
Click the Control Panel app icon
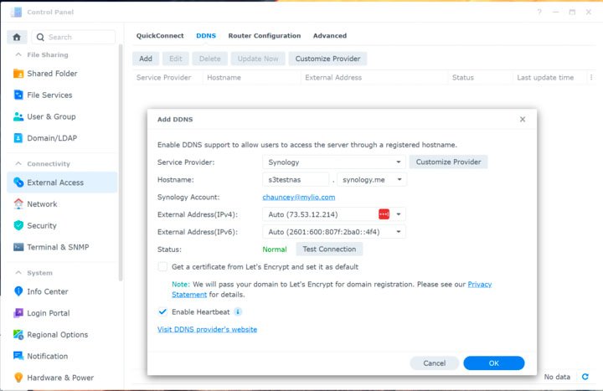coord(17,12)
